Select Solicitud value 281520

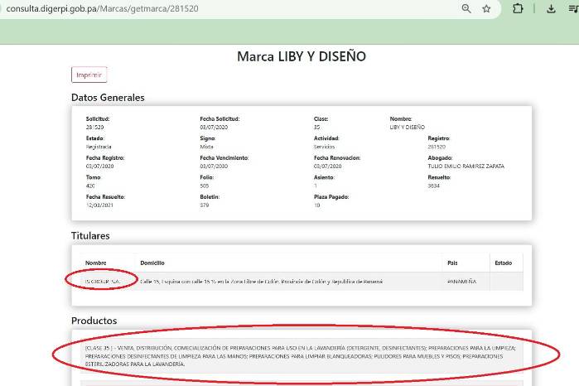point(94,127)
